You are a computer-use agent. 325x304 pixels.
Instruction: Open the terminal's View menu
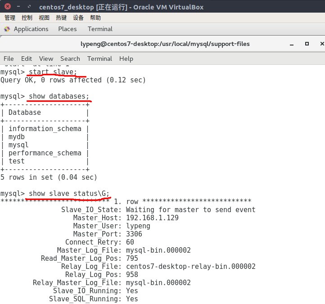pyautogui.click(x=46, y=59)
